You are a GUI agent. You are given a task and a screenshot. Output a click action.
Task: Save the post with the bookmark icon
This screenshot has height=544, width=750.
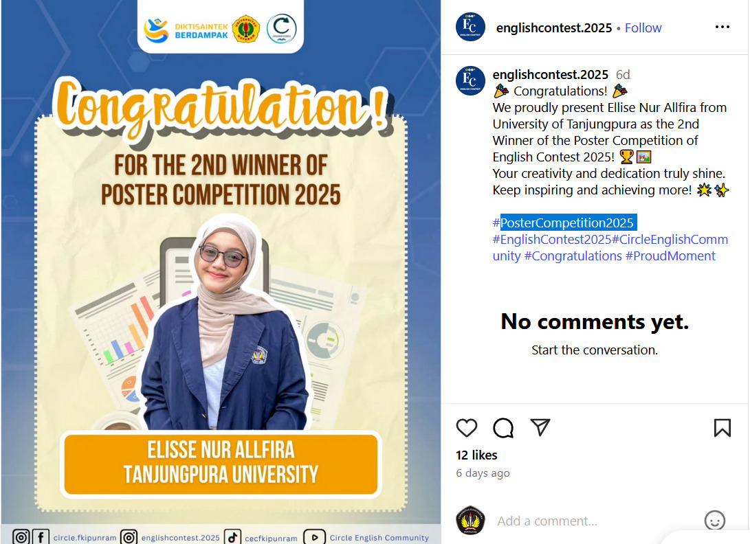tap(723, 427)
